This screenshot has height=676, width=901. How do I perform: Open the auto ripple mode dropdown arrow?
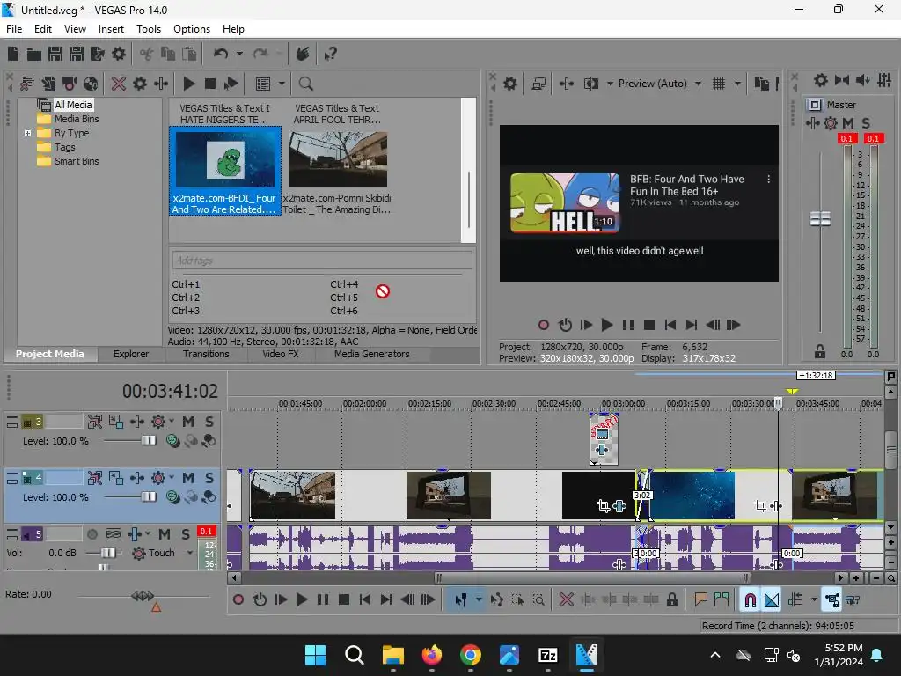814,600
